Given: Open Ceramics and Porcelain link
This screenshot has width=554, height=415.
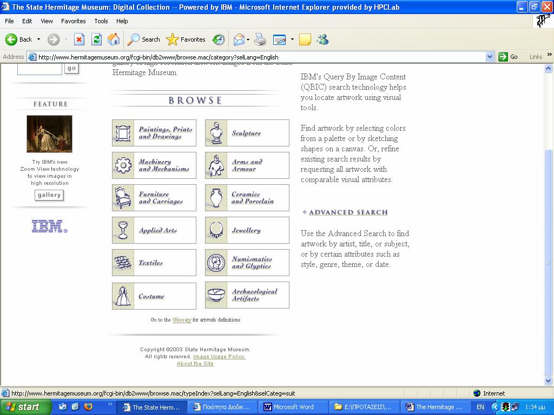Looking at the screenshot, I should (x=253, y=198).
